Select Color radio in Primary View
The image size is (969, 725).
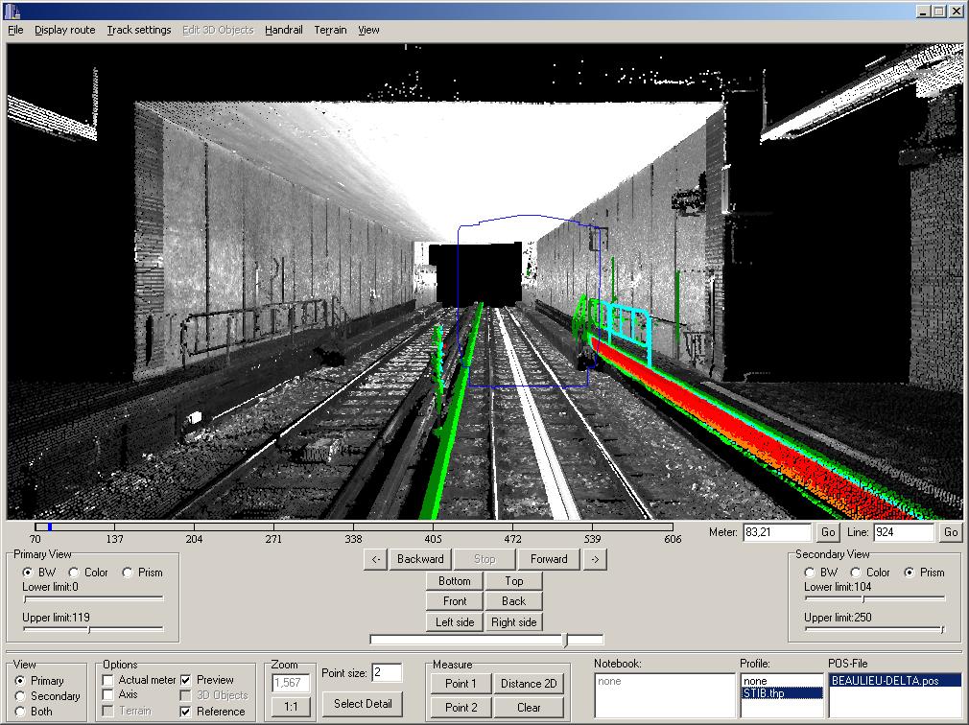click(x=74, y=573)
